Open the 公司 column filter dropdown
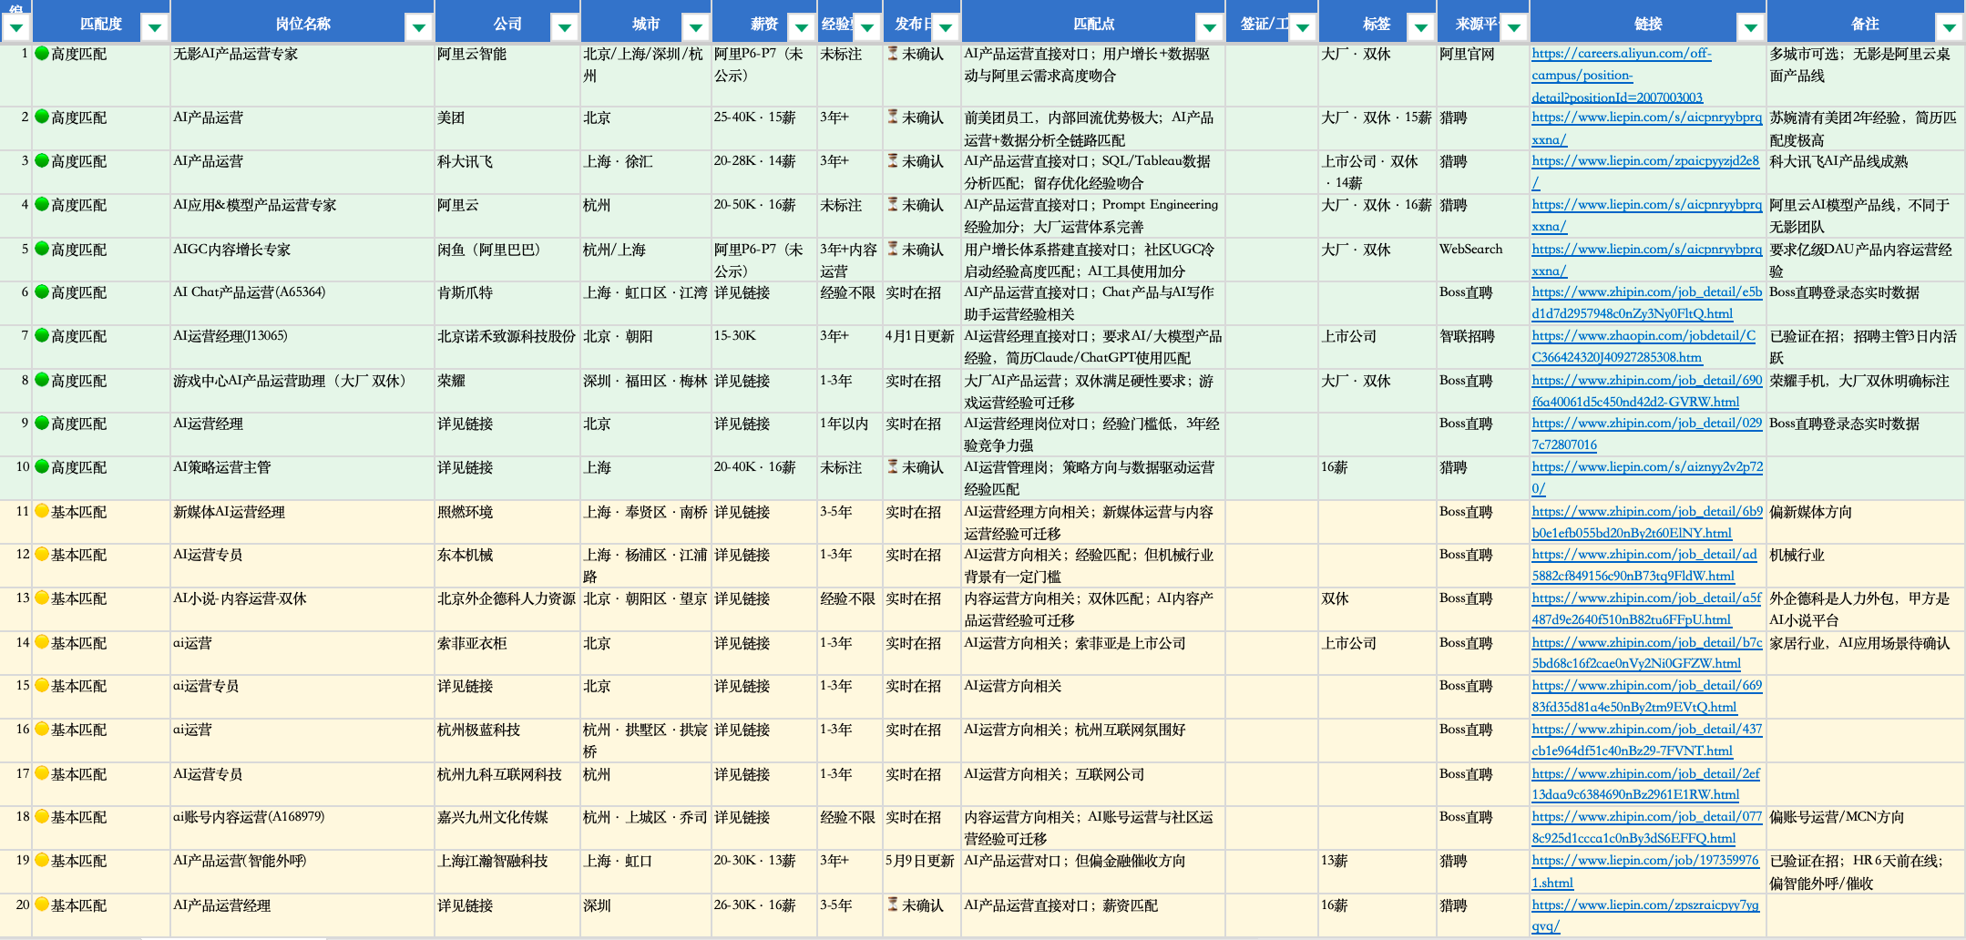 tap(565, 28)
